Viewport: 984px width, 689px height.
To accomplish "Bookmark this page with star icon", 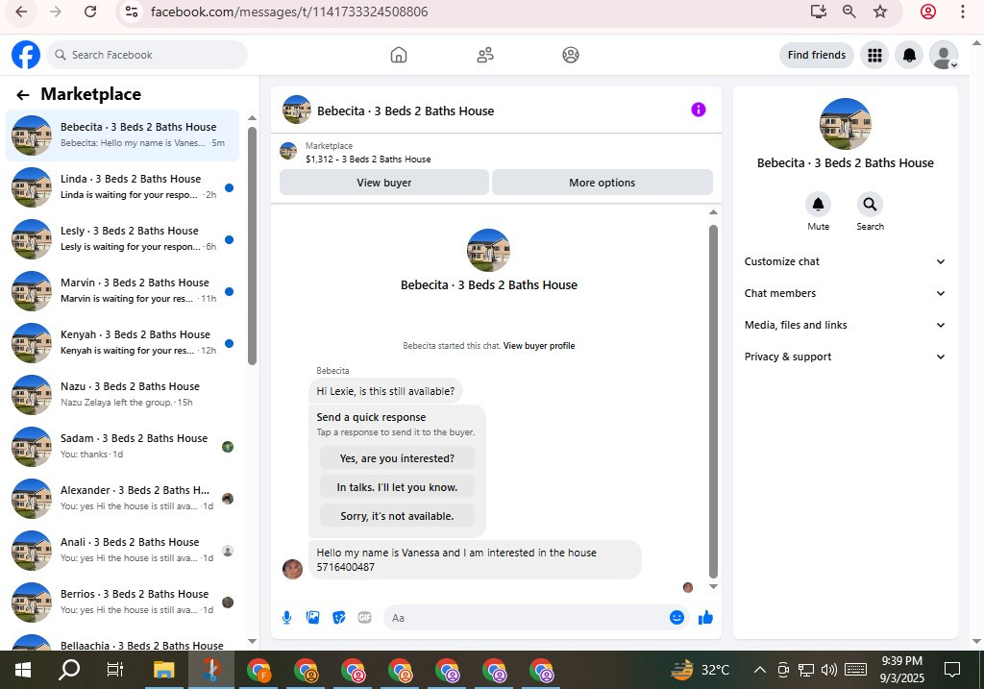I will [880, 12].
